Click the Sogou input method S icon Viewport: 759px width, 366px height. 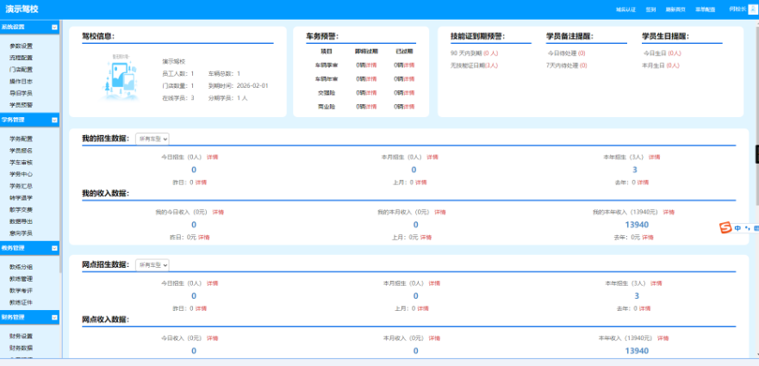tap(725, 227)
